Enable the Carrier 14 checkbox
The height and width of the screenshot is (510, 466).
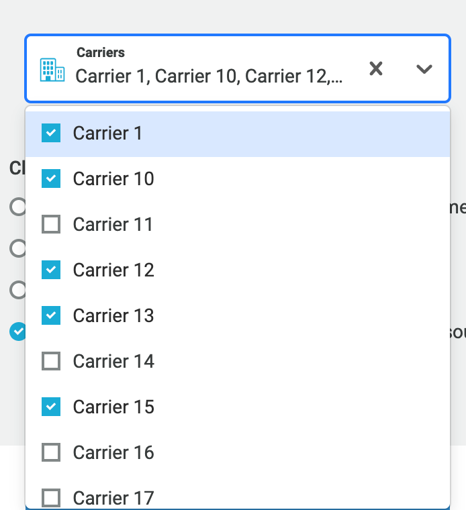(51, 361)
